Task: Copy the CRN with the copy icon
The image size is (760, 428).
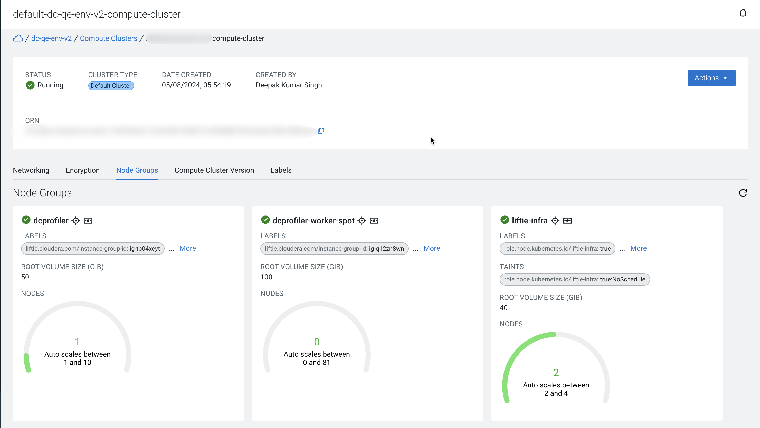Action: click(321, 130)
